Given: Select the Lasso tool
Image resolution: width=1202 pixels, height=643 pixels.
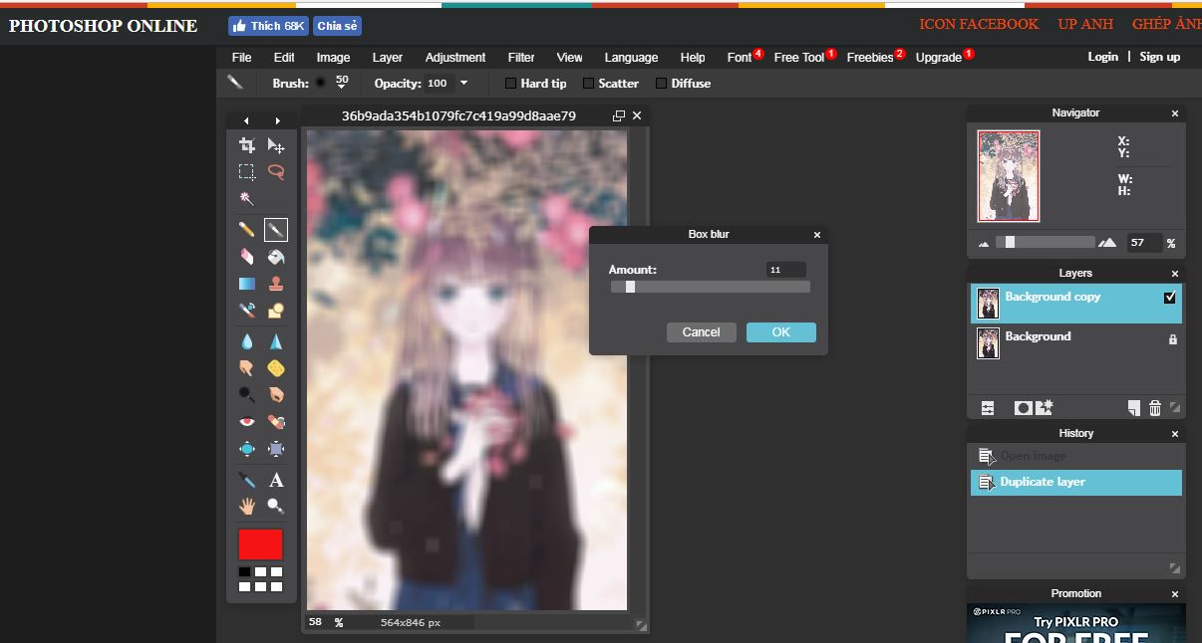Looking at the screenshot, I should click(x=276, y=171).
